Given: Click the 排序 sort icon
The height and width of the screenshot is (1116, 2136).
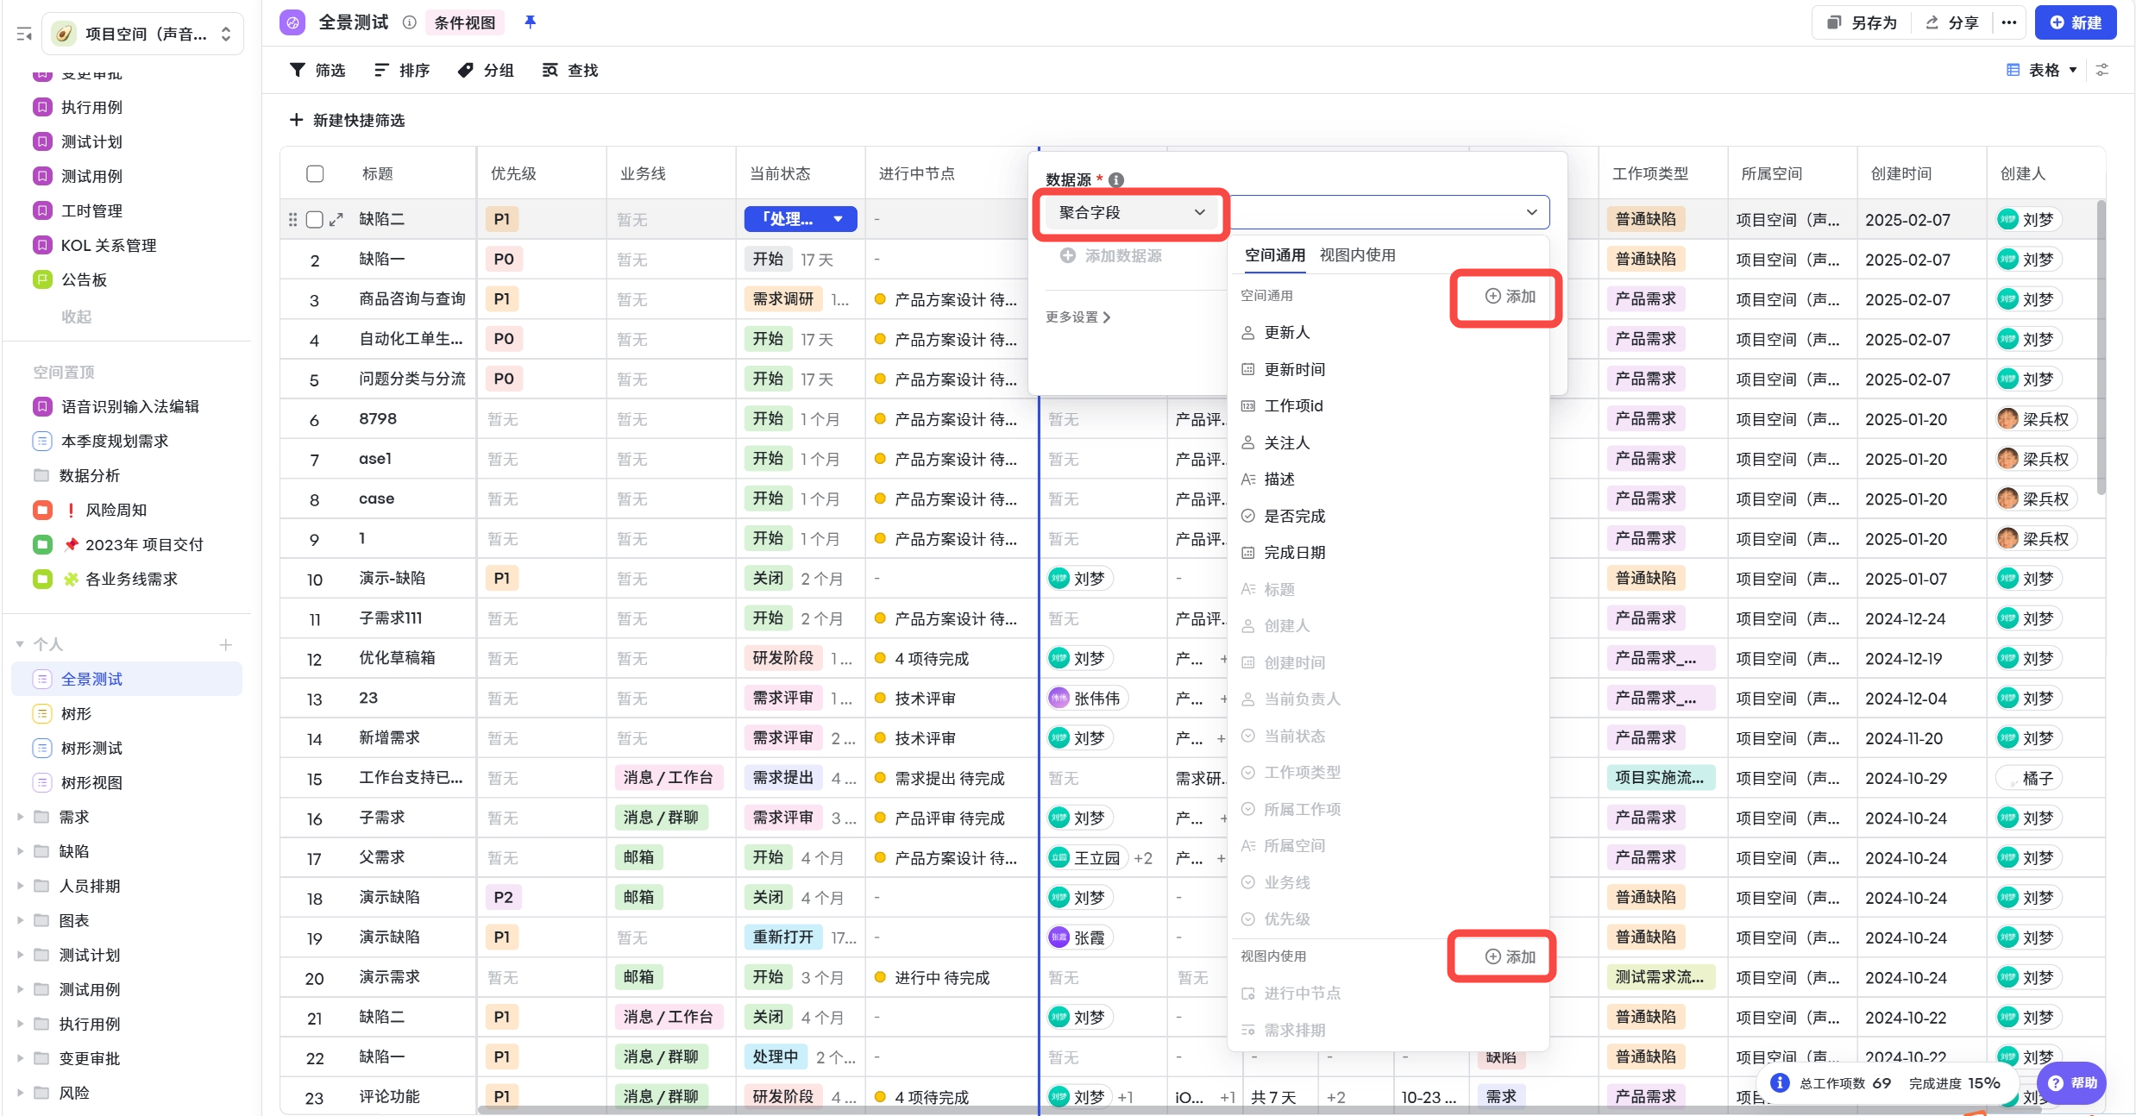Looking at the screenshot, I should click(x=381, y=70).
